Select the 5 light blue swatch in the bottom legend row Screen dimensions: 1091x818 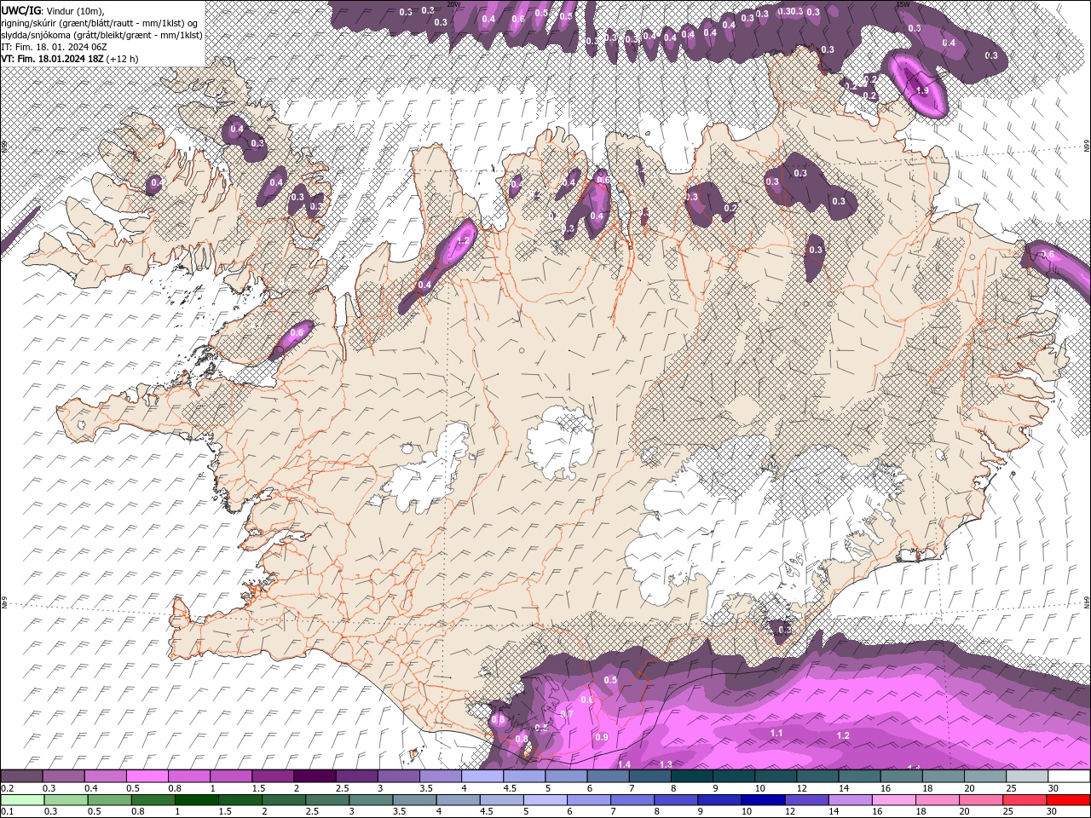(545, 800)
